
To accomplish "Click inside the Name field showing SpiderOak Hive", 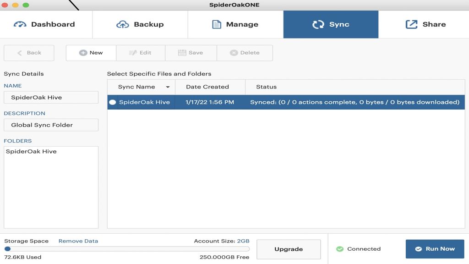I will (x=51, y=97).
